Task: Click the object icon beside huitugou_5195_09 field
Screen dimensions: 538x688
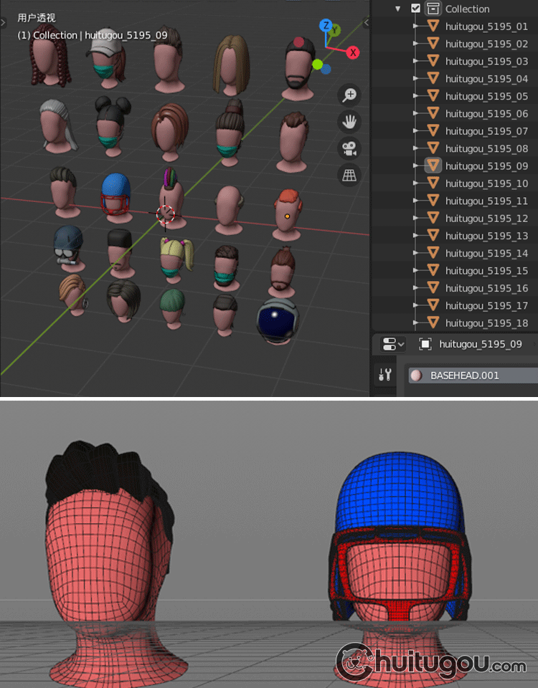Action: pos(425,344)
